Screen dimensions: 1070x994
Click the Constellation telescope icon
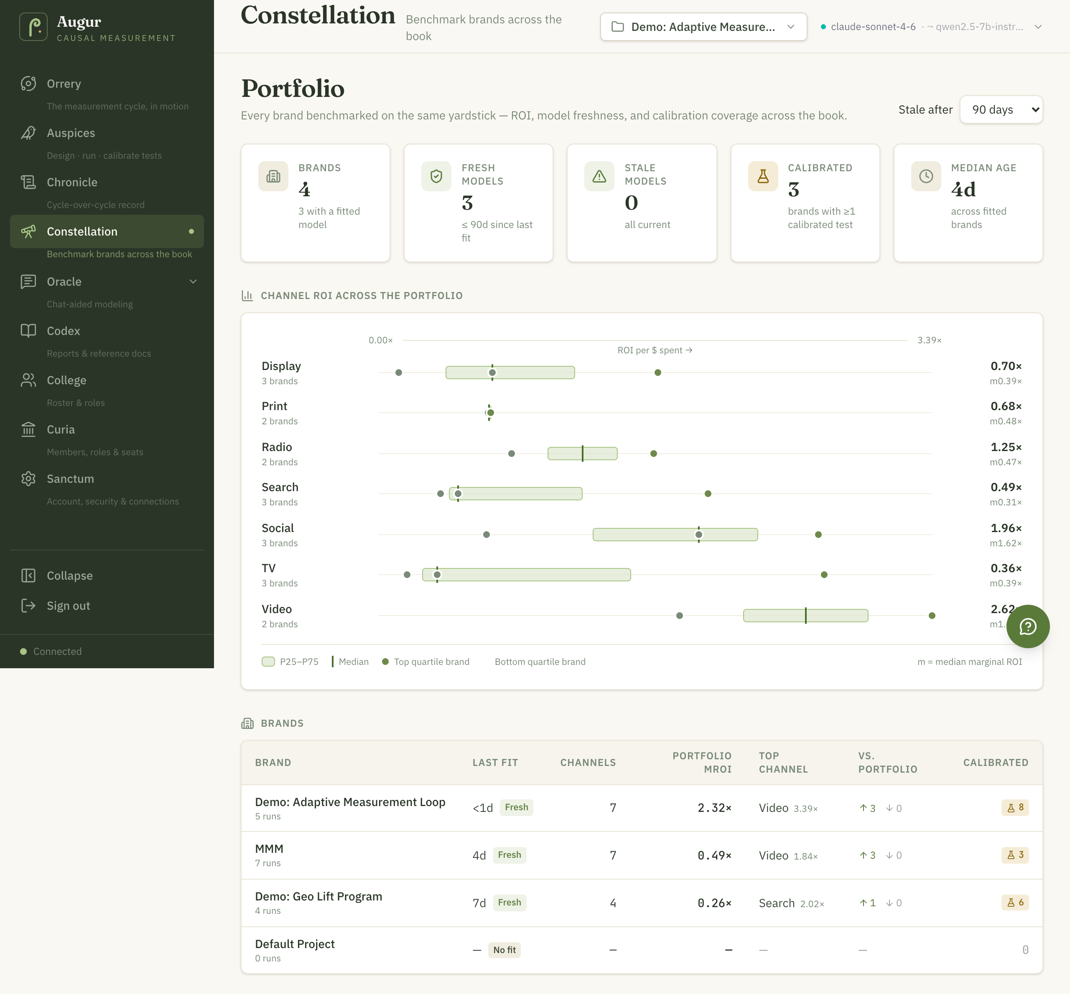pyautogui.click(x=28, y=231)
